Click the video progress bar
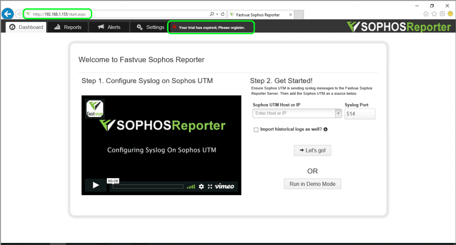 (x=148, y=187)
